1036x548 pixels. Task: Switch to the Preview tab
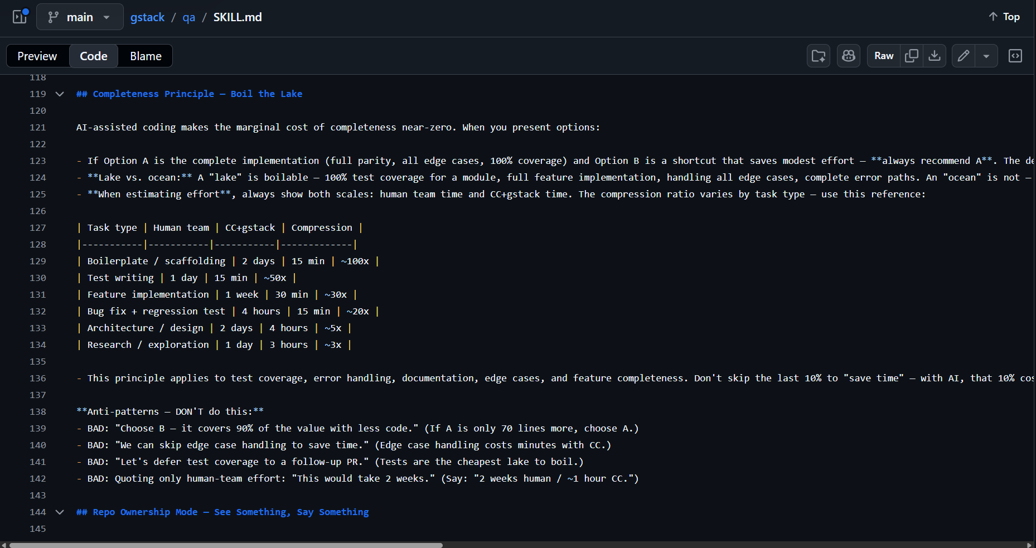tap(37, 56)
